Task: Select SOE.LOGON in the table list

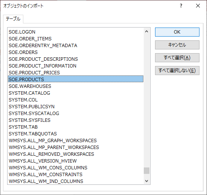Action: 76,32
